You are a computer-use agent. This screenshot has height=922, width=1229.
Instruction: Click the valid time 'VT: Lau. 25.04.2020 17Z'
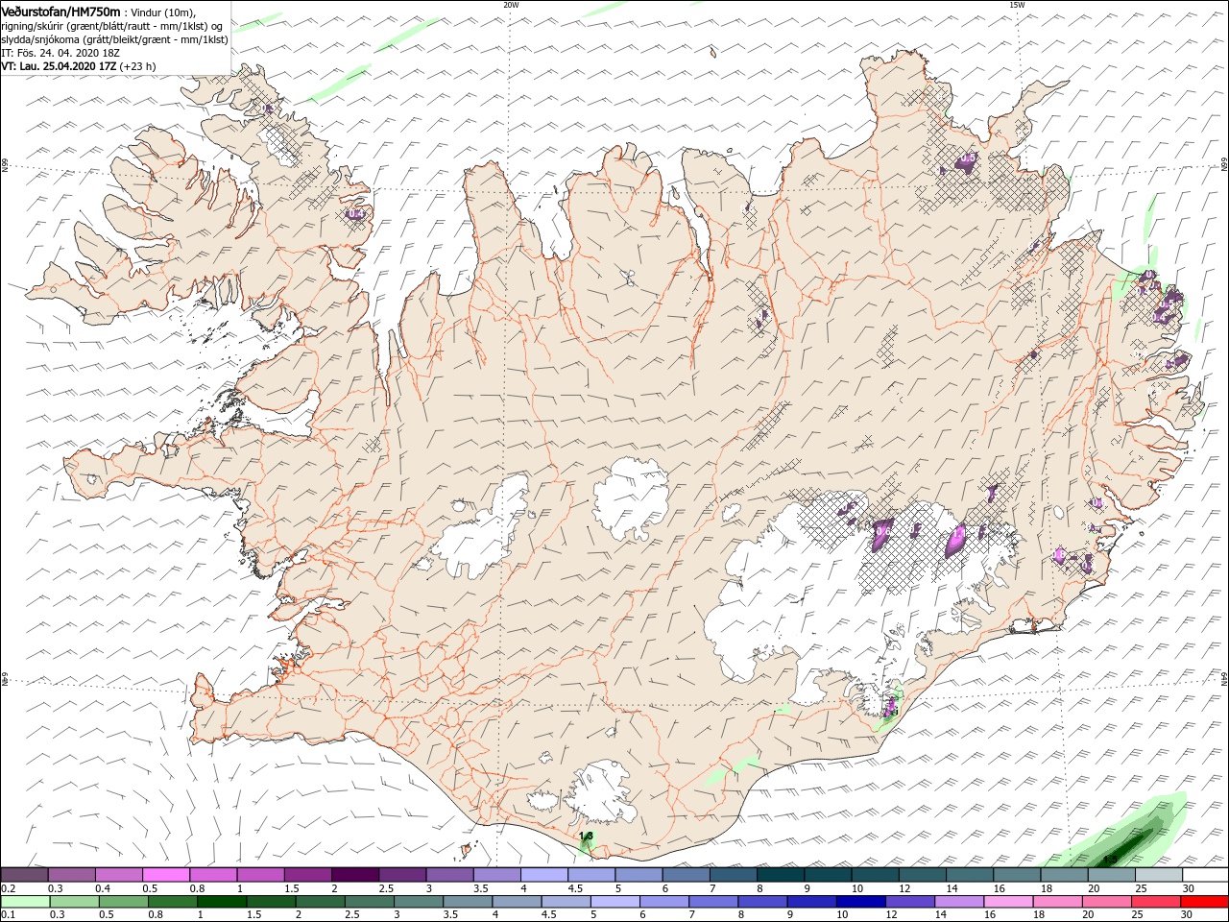tap(60, 66)
